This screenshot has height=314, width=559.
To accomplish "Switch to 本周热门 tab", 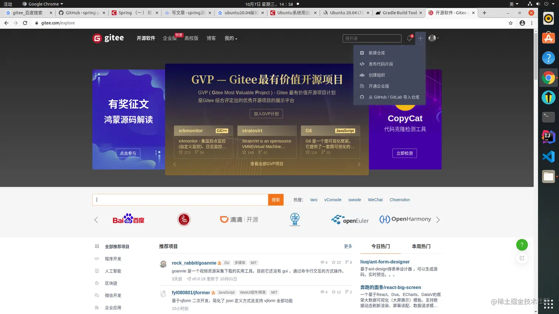I will (x=421, y=246).
